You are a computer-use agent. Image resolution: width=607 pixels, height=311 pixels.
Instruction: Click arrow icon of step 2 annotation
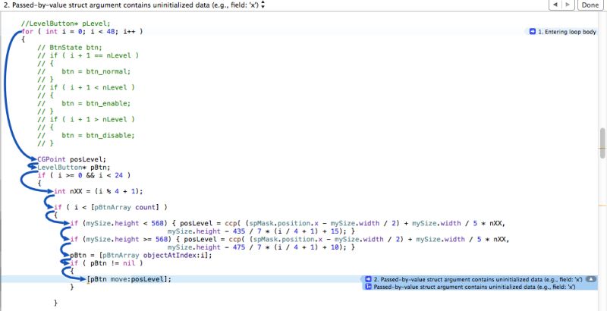tap(368, 279)
